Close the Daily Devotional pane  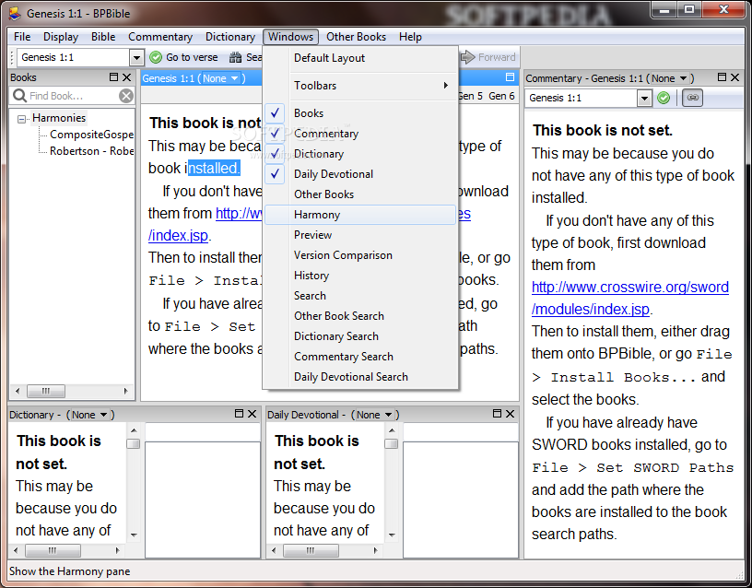point(510,414)
